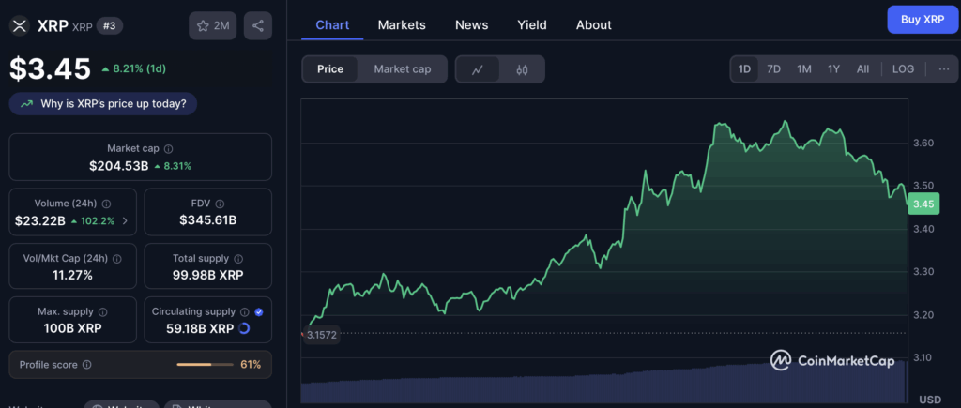
Task: Click the 59.18B XRP circulating supply value
Action: coord(200,328)
